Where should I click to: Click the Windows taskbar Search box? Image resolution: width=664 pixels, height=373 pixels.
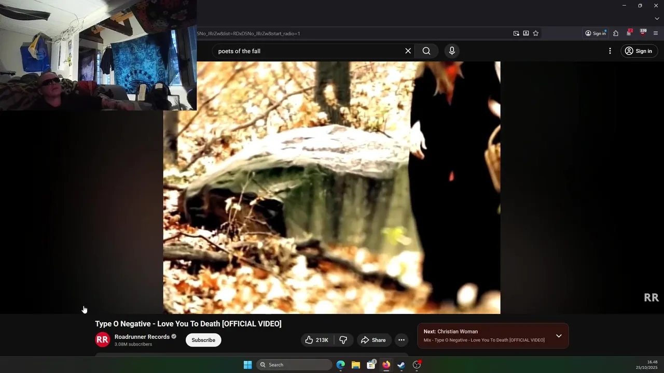click(294, 365)
